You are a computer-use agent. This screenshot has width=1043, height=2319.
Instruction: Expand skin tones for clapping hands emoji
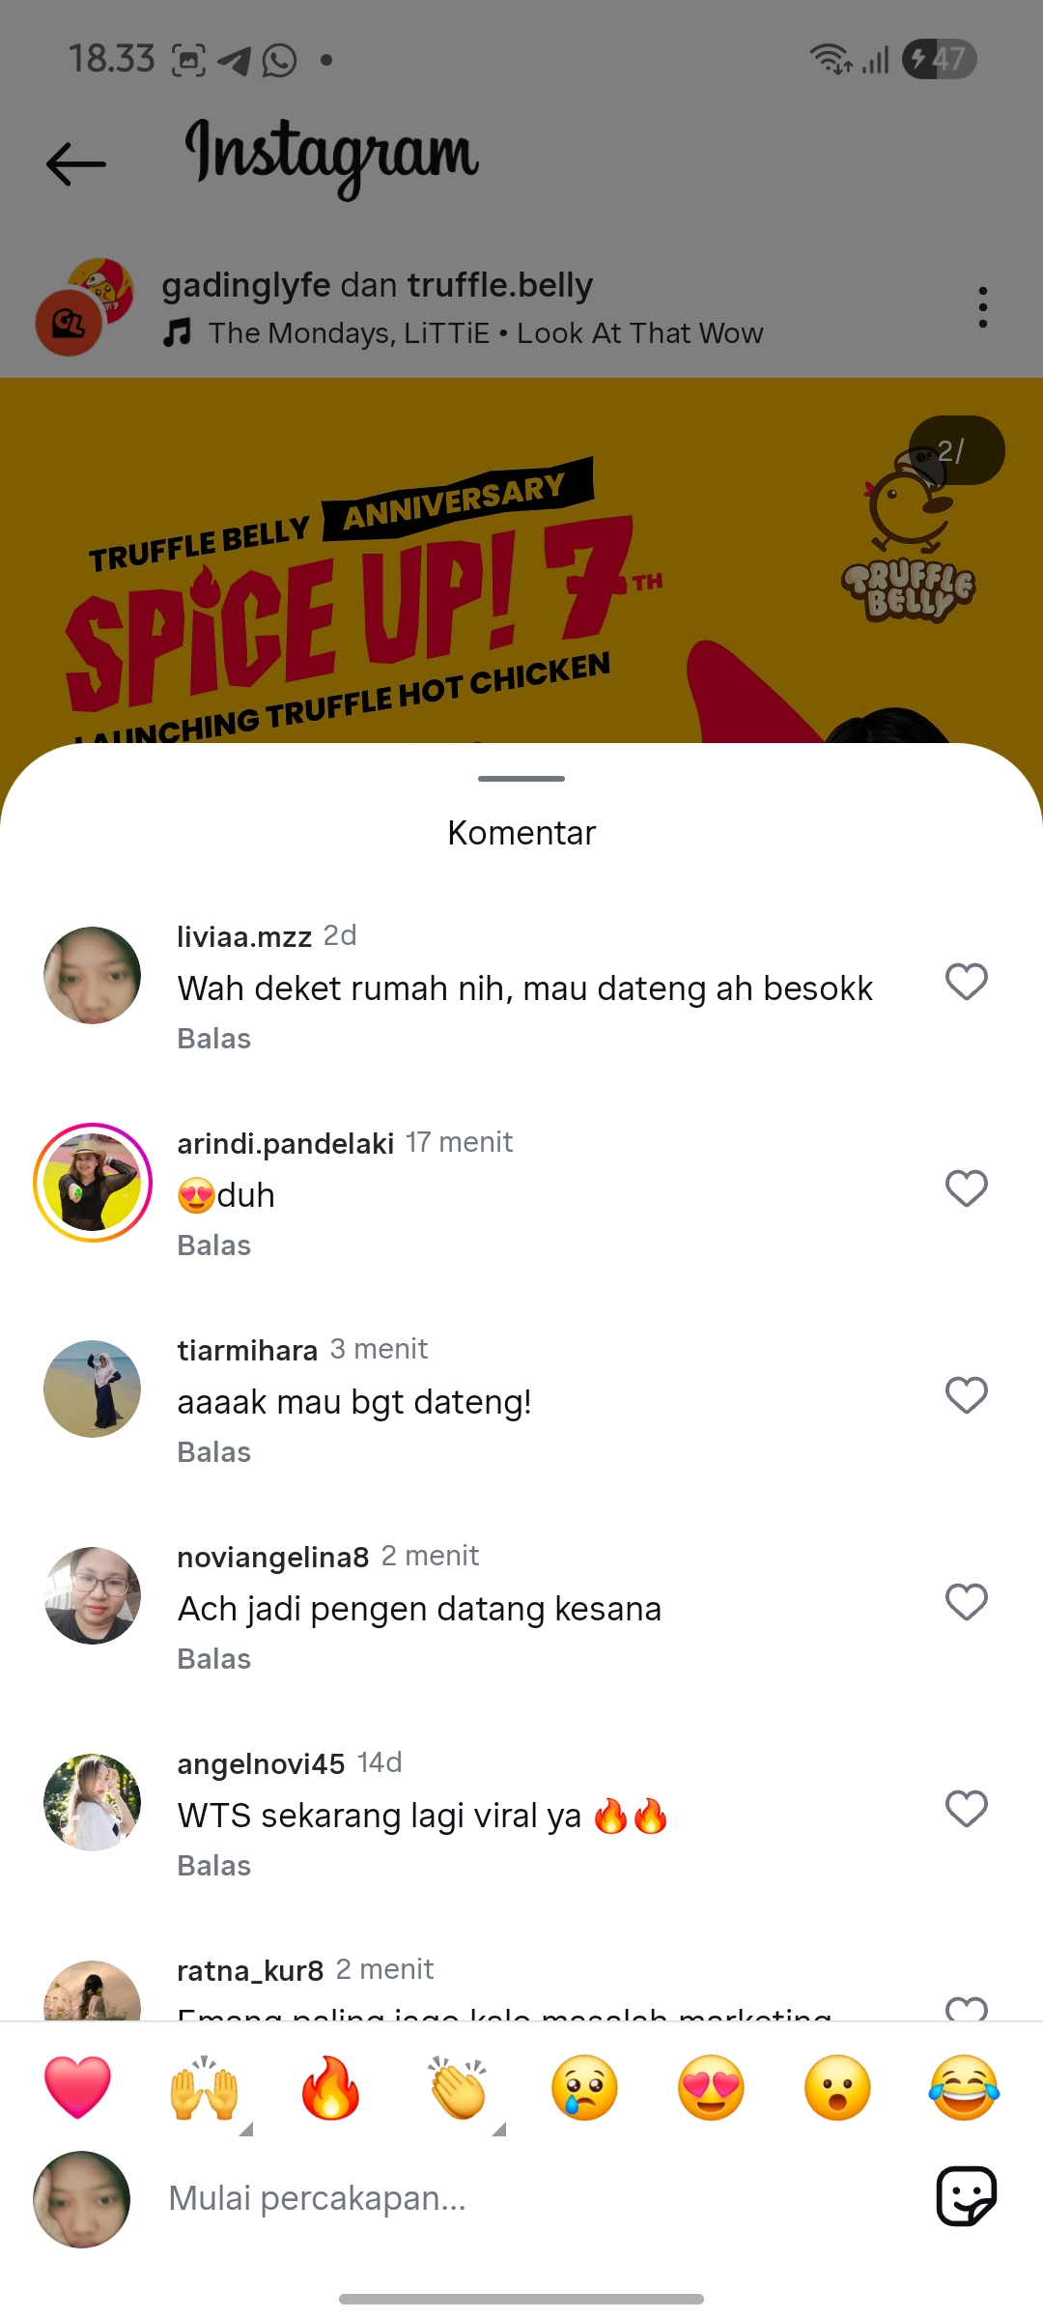tap(499, 2129)
